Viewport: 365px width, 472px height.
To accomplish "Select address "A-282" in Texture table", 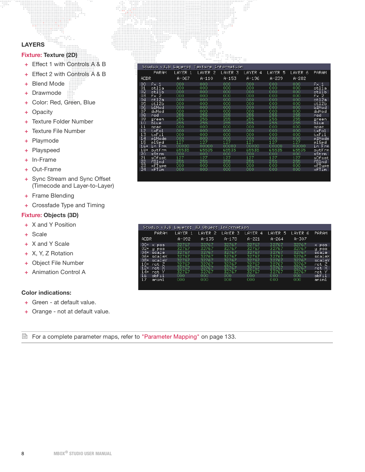I will coord(300,78).
